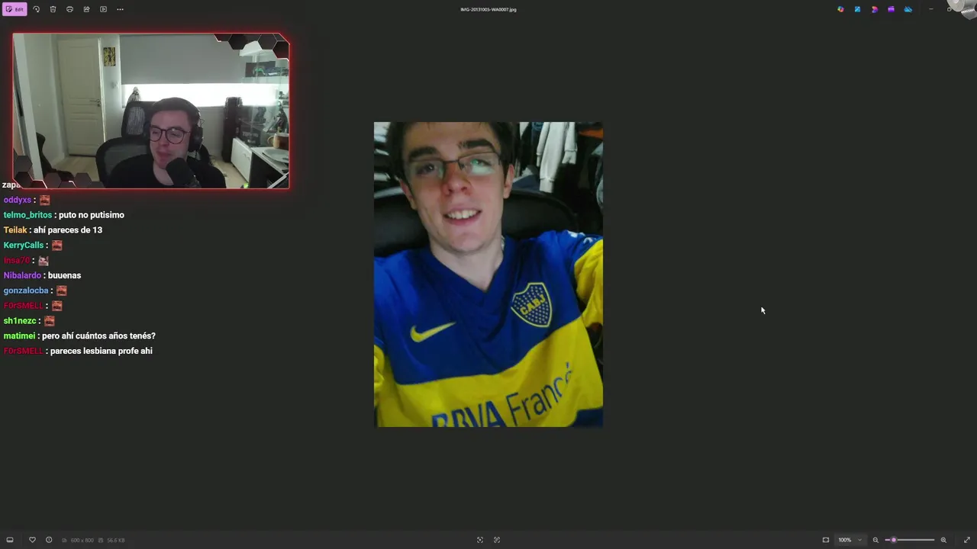Rotate the photo with the rotate icon

pos(36,9)
